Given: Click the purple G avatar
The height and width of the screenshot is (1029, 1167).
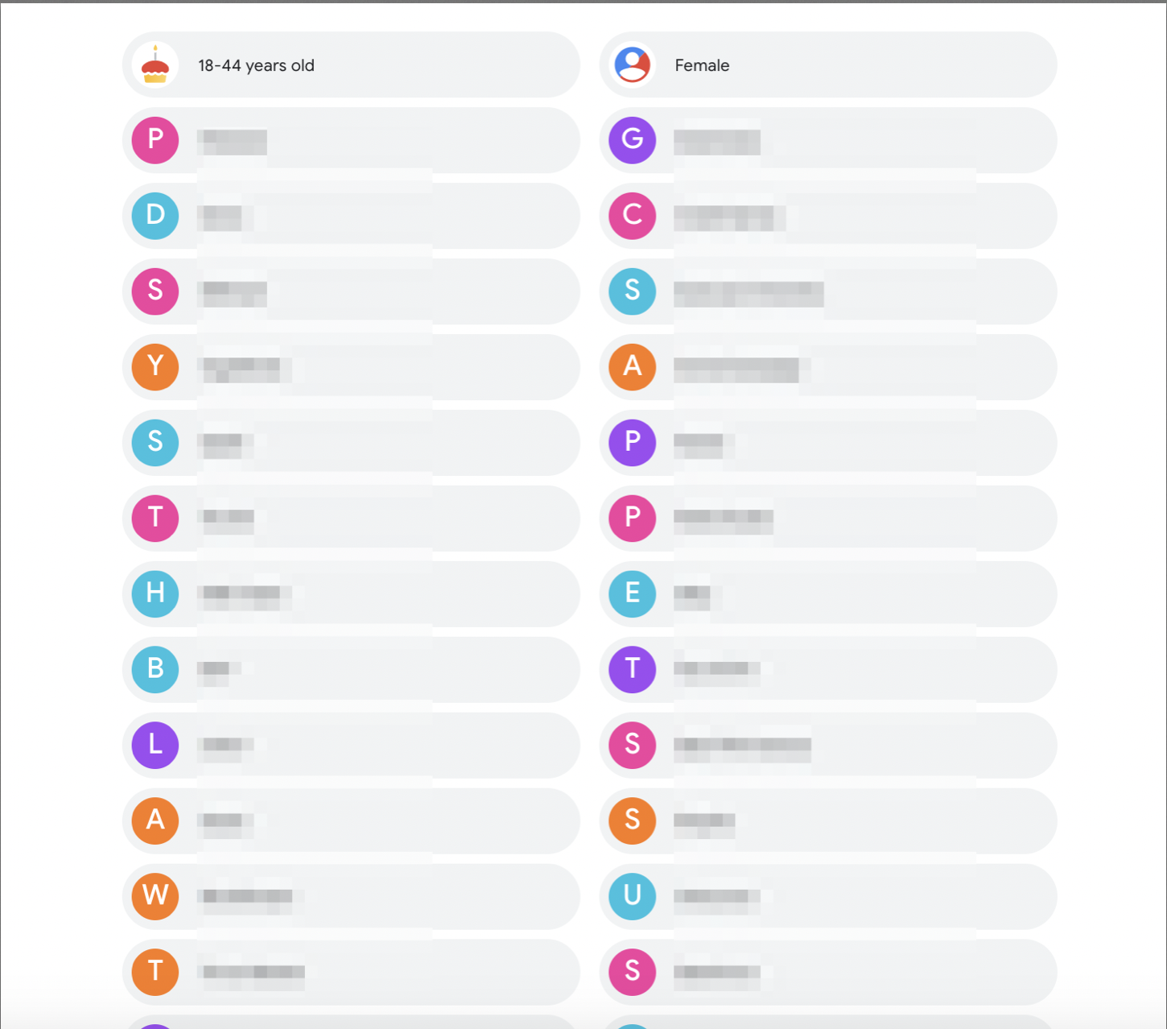Looking at the screenshot, I should click(x=633, y=139).
